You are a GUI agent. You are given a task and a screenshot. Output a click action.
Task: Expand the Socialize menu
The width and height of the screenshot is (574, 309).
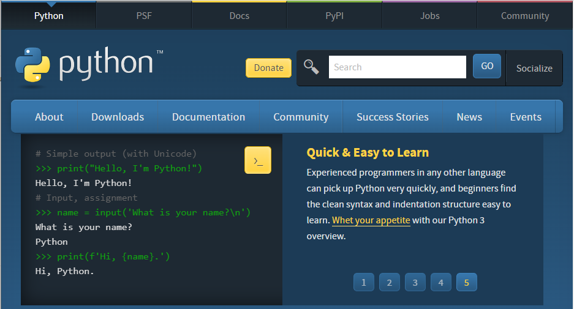534,68
